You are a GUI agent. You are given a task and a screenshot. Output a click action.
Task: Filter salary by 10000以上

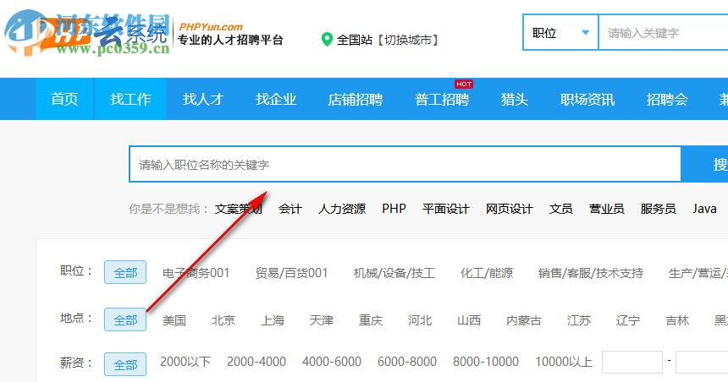tap(564, 362)
